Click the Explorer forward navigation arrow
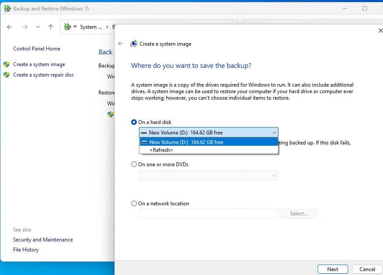 [x=25, y=27]
